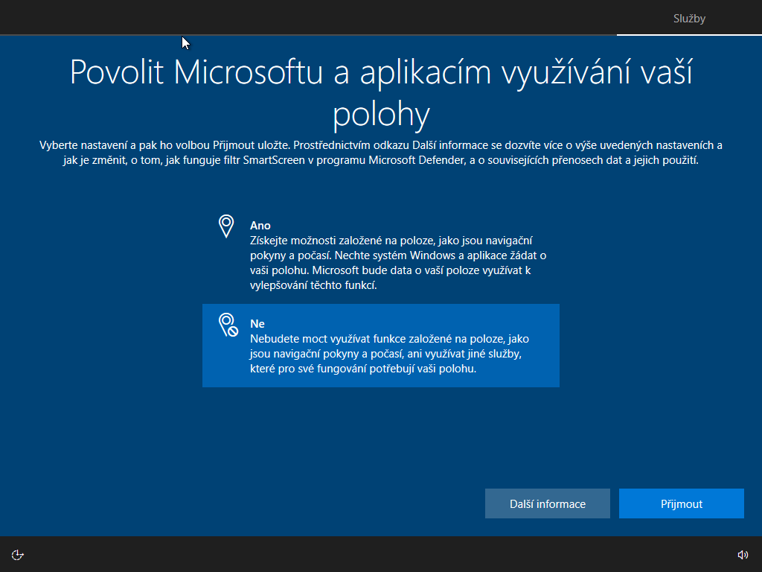
Task: Click the volume speaker icon in bottom bar
Action: pos(743,554)
